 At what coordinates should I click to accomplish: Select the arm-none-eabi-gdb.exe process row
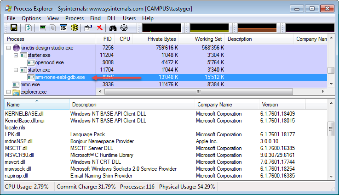tap(166, 77)
